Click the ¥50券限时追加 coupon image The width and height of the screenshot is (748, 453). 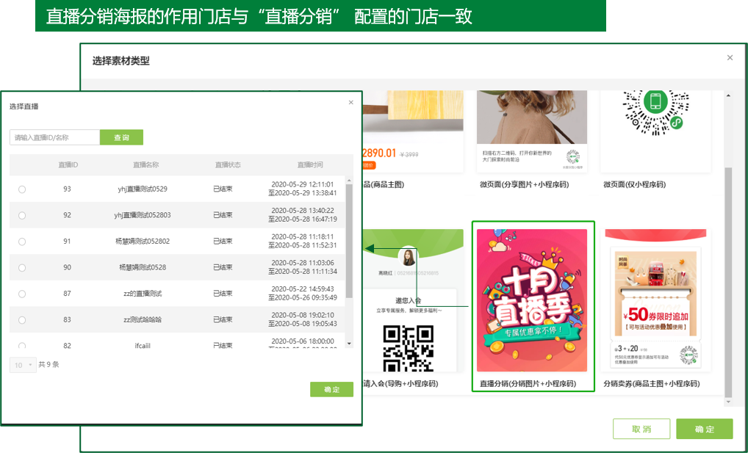(x=656, y=294)
